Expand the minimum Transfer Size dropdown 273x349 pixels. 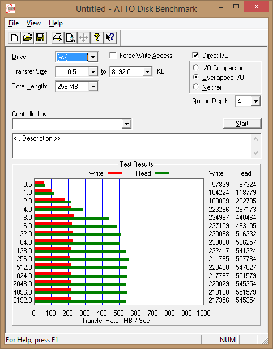[93, 71]
